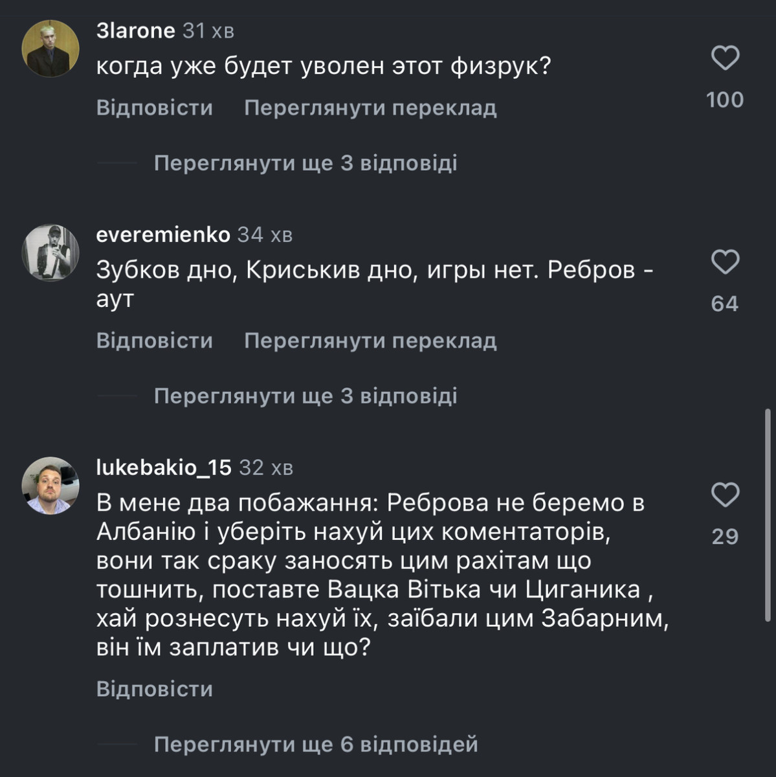Viewport: 776px width, 777px height.
Task: Click the 64 likes count on everemienko's comment
Action: (x=725, y=304)
